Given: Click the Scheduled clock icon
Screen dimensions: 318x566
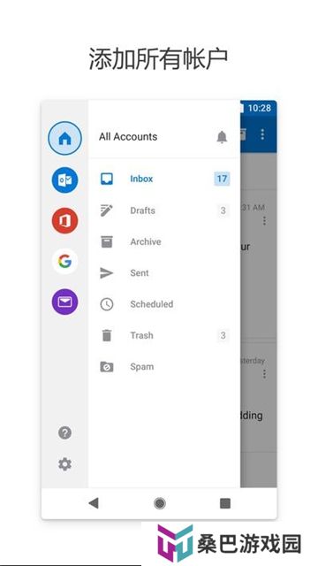Looking at the screenshot, I should coord(106,304).
